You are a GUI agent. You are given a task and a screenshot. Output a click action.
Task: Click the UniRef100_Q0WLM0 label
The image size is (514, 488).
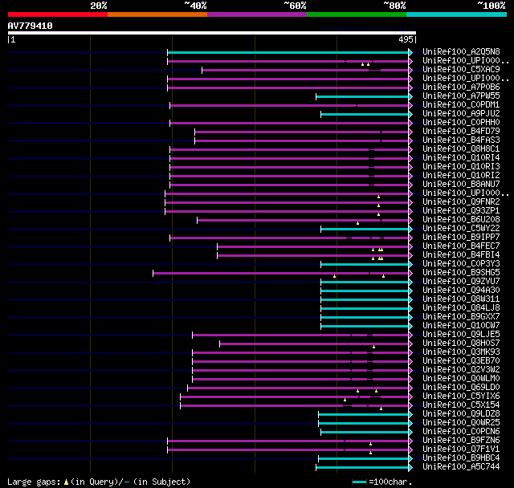[x=461, y=379]
